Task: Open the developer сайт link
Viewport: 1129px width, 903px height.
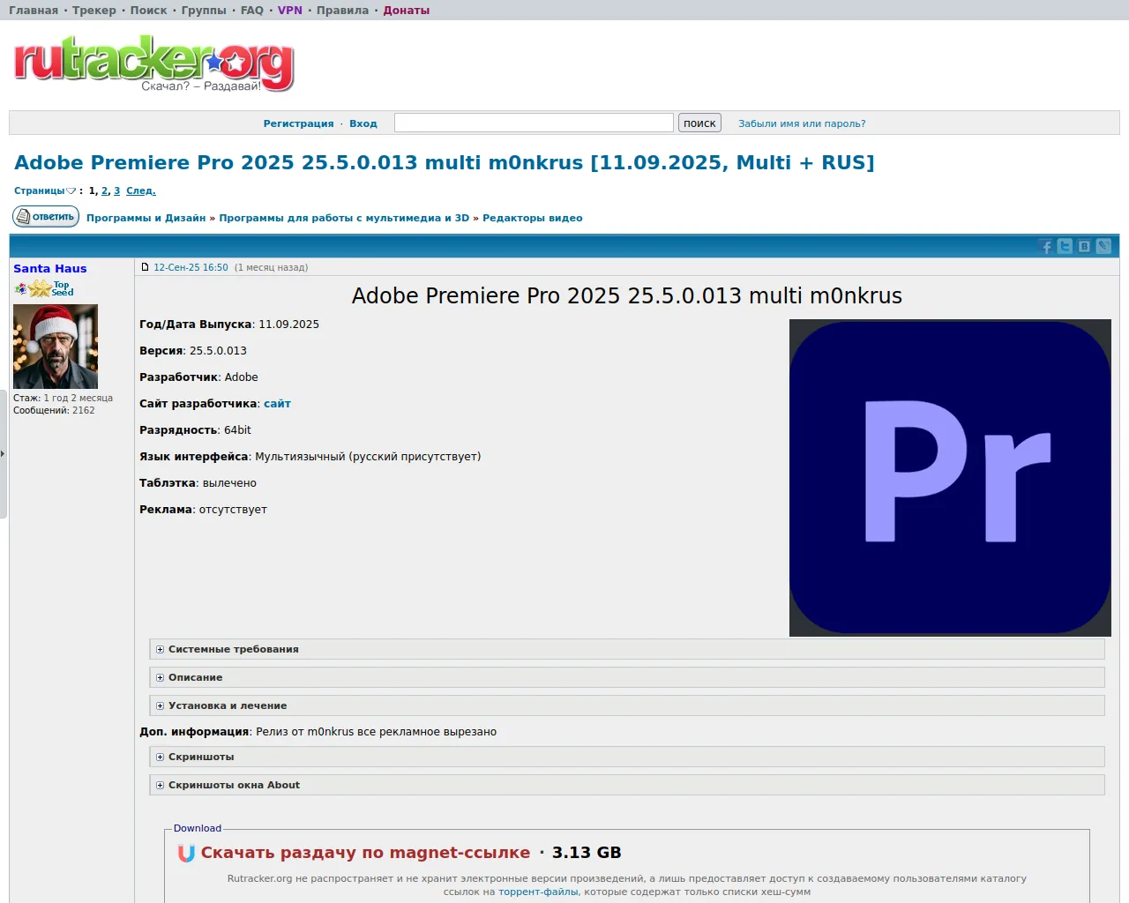Action: point(277,404)
